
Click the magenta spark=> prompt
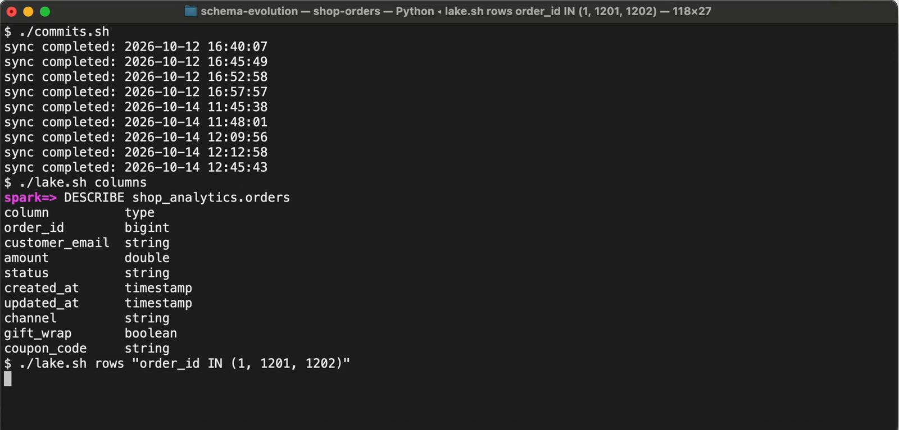click(30, 198)
